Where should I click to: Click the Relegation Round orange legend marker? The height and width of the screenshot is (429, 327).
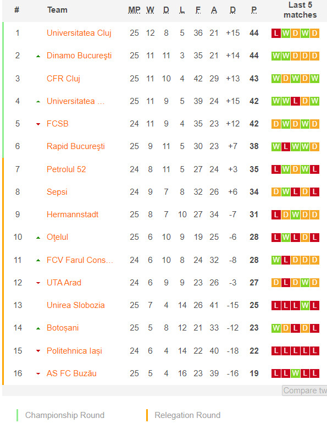(147, 415)
